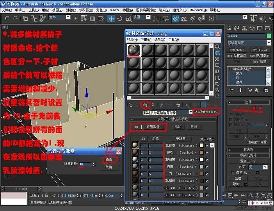Expand 软选择 rollout header

[x=248, y=150]
